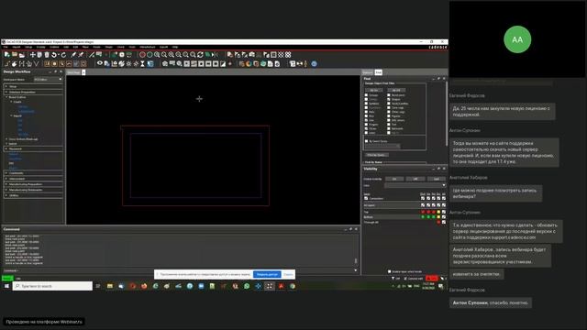Save the design with the Save icon
Image resolution: width=587 pixels, height=330 pixels.
[22, 55]
